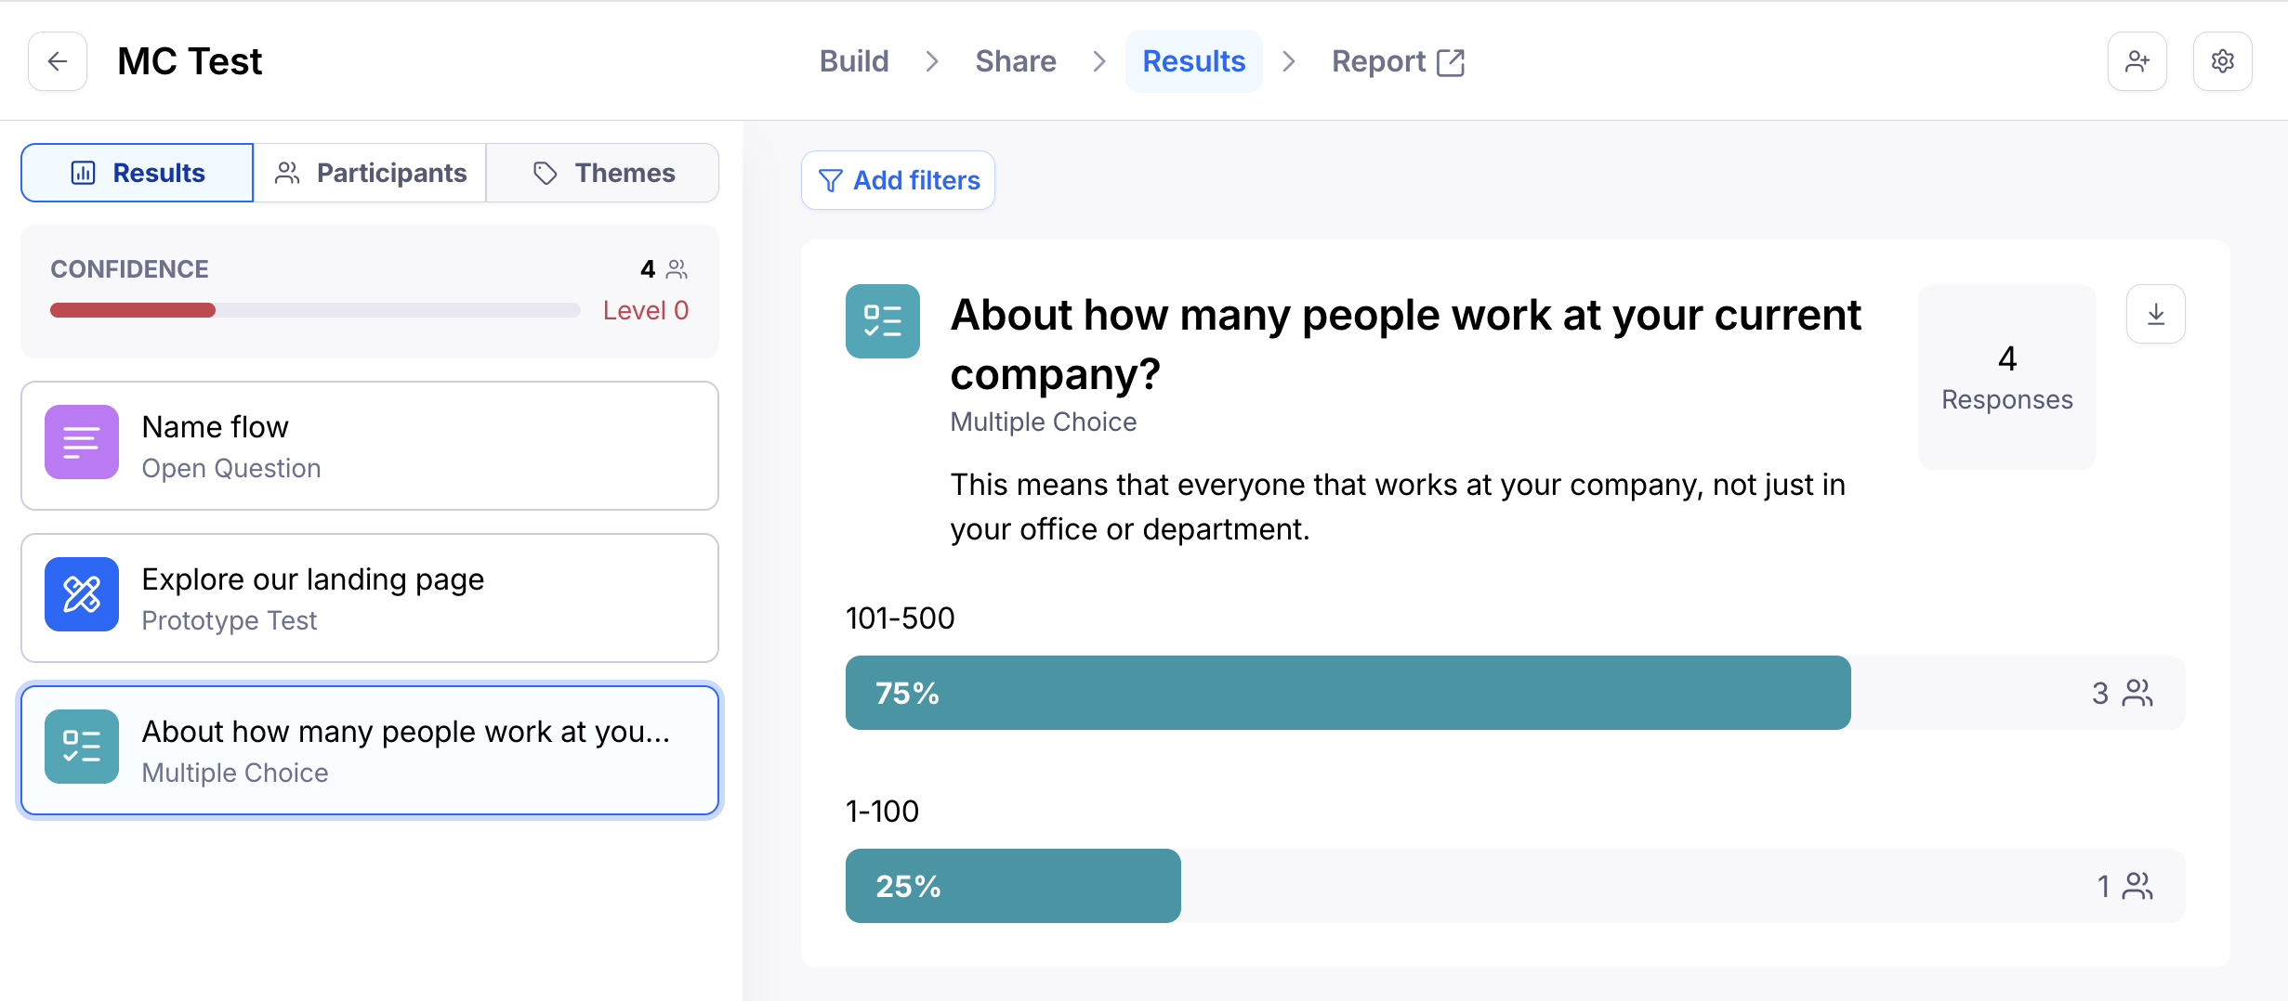Click the multiple choice icon in question header
Viewport: 2288px width, 1001px height.
coord(882,321)
